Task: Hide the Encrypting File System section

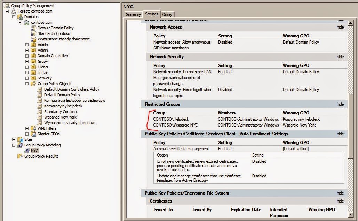Action: coord(340,193)
